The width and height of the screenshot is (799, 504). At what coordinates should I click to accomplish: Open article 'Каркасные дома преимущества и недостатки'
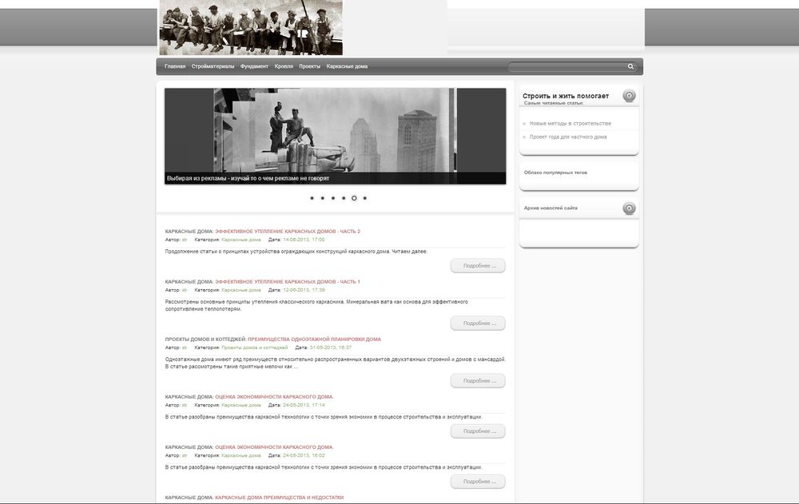tap(279, 498)
